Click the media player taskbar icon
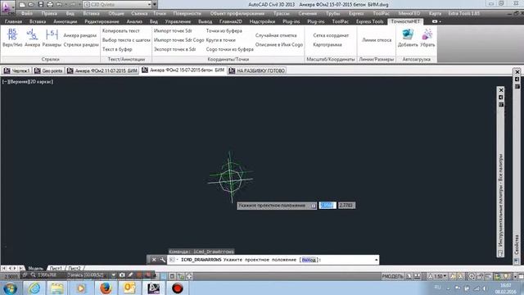Image resolution: width=524 pixels, height=295 pixels. [x=81, y=288]
